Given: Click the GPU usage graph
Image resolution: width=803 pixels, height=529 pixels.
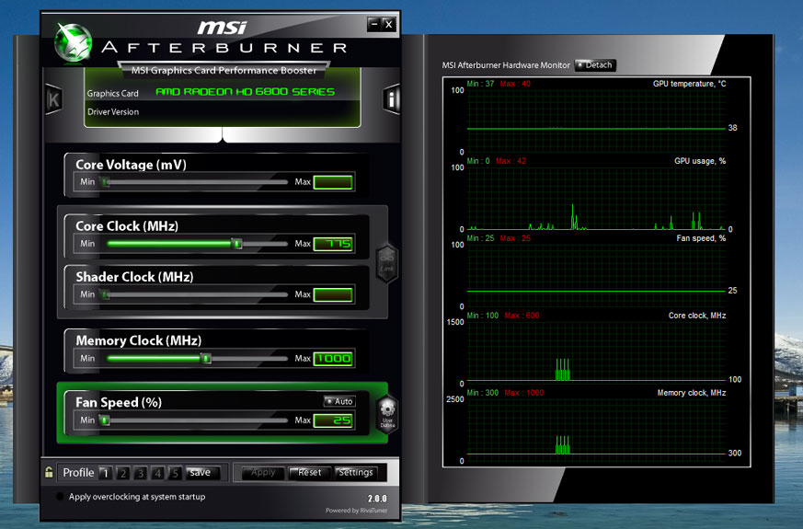Looking at the screenshot, I should (x=596, y=199).
